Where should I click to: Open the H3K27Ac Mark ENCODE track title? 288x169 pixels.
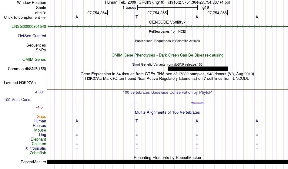(167, 79)
